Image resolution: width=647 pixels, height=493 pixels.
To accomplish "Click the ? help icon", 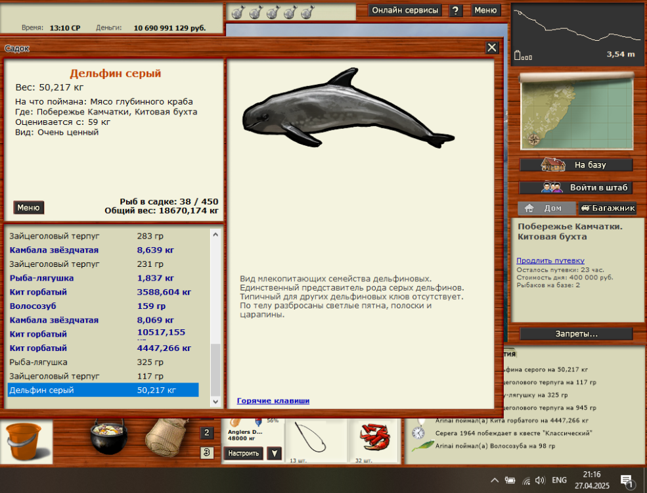I will point(455,10).
